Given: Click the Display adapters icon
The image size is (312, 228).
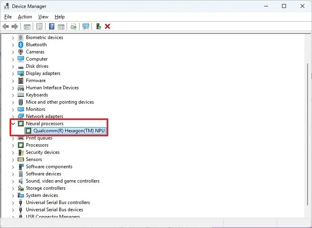Looking at the screenshot, I should point(21,73).
